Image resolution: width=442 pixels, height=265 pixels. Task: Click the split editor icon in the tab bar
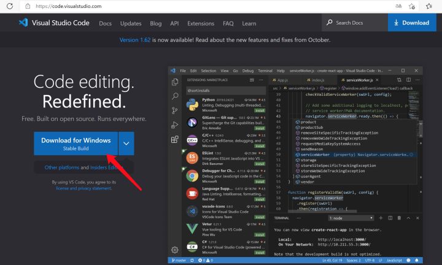(x=408, y=80)
